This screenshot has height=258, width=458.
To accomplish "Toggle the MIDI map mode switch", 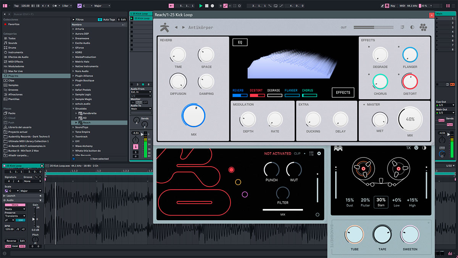I will (x=402, y=6).
